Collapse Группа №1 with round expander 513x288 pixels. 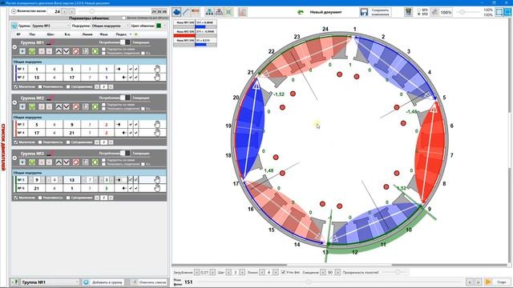click(x=14, y=47)
